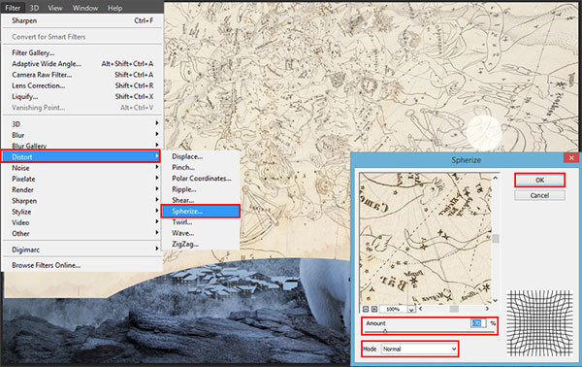This screenshot has width=582, height=367.
Task: Expand the 3D filter submenu
Action: coord(82,124)
